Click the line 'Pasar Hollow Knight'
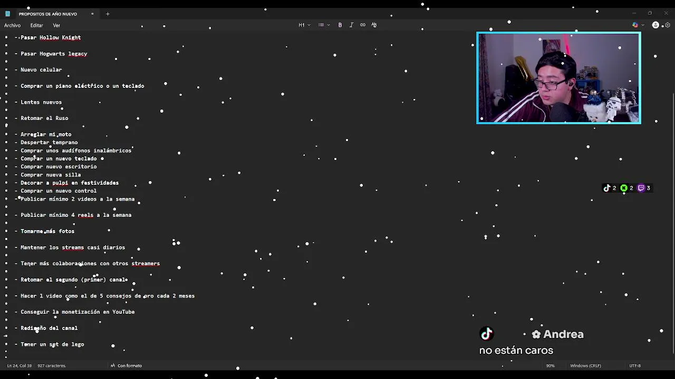 point(51,37)
